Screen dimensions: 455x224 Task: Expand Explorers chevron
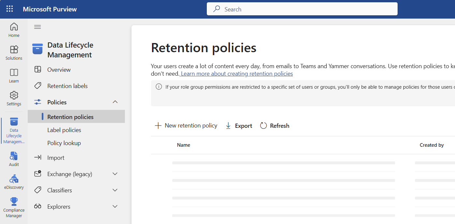click(x=115, y=206)
